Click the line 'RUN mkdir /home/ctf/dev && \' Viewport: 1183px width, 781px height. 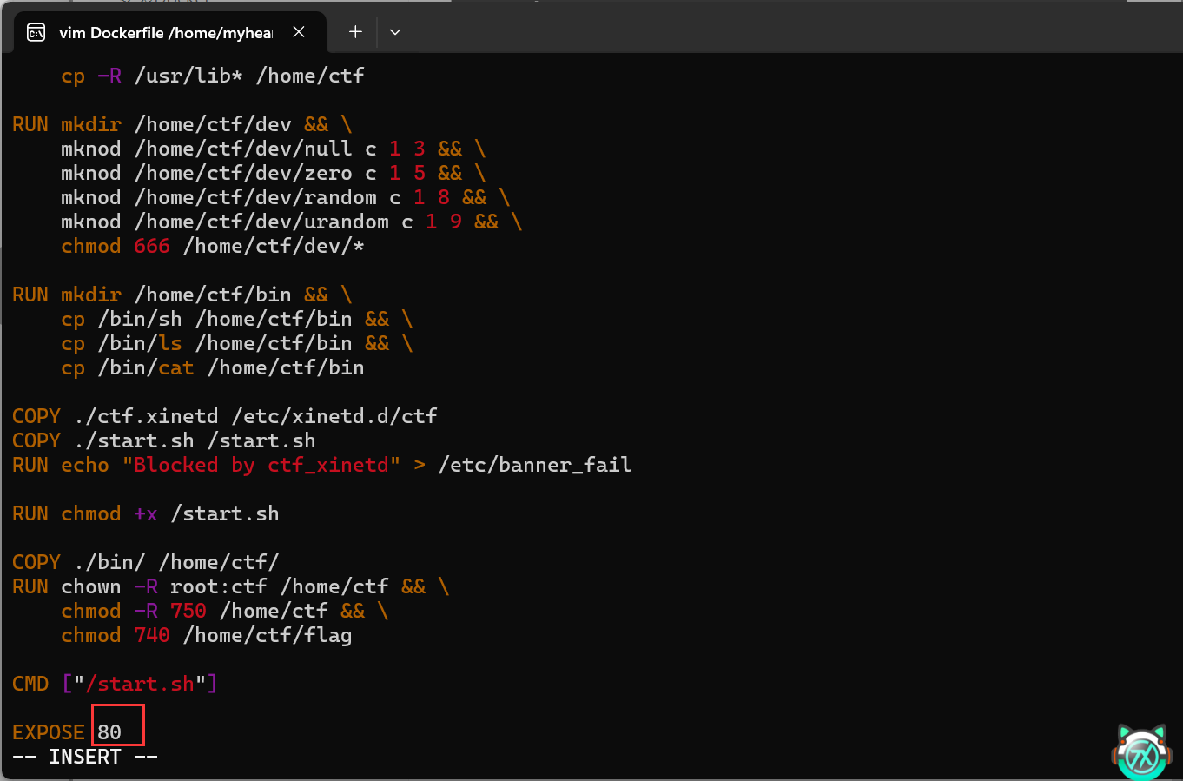tap(182, 125)
